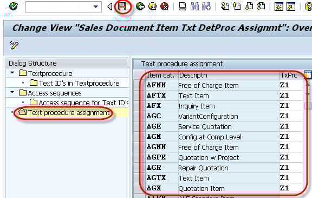Viewport: 312px width, 198px height.
Task: Open the command field dropdown arrow
Action: (x=96, y=7)
